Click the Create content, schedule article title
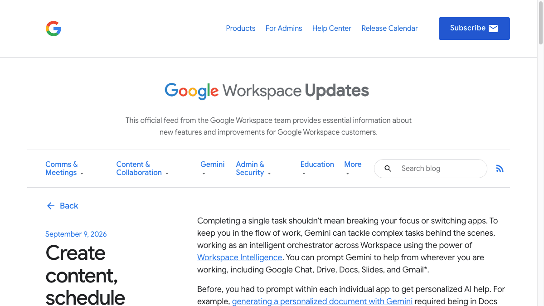The width and height of the screenshot is (544, 306). pos(85,275)
